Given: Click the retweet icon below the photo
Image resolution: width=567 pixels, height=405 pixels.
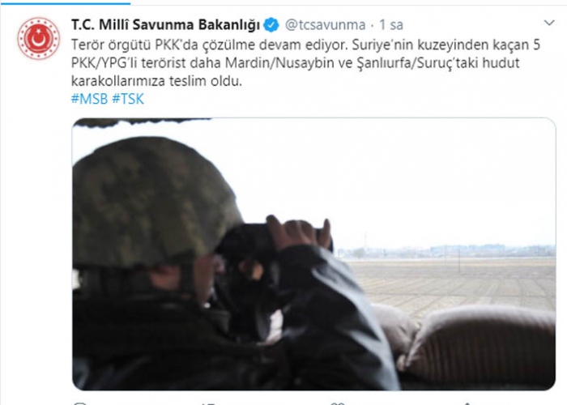Looking at the screenshot, I should [x=208, y=403].
